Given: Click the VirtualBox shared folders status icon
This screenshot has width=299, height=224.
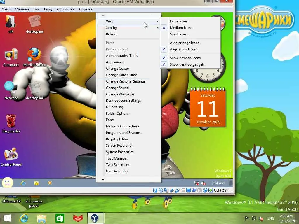Looking at the screenshot, I should [x=183, y=190].
